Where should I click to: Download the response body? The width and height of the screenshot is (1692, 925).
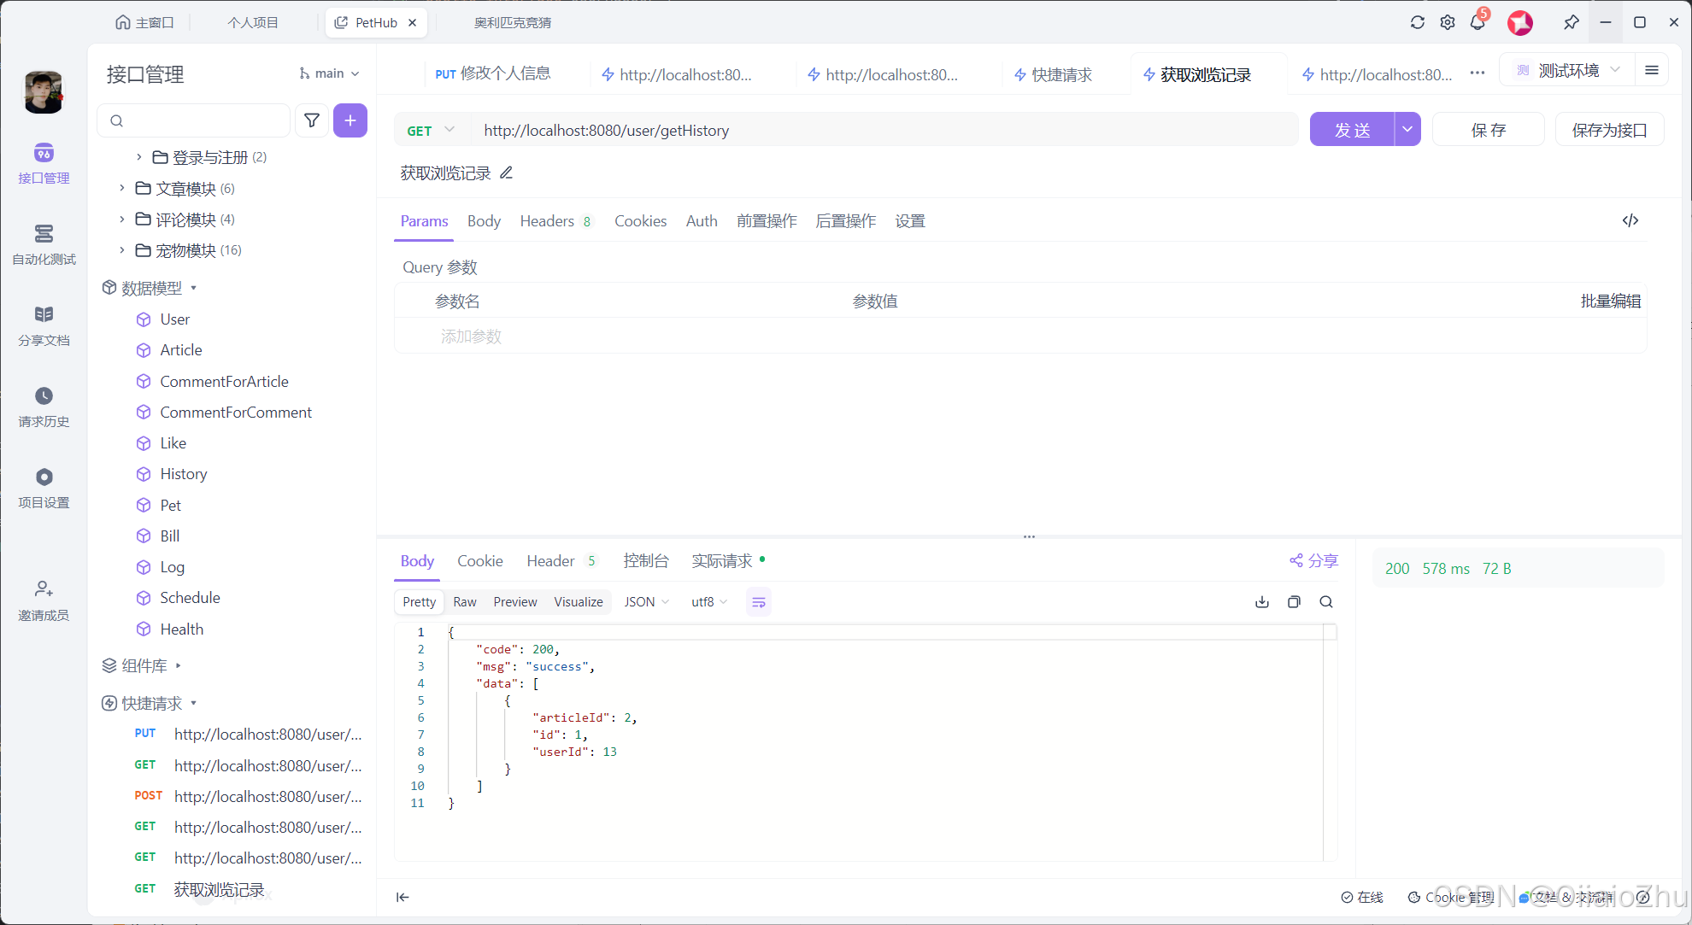coord(1262,601)
